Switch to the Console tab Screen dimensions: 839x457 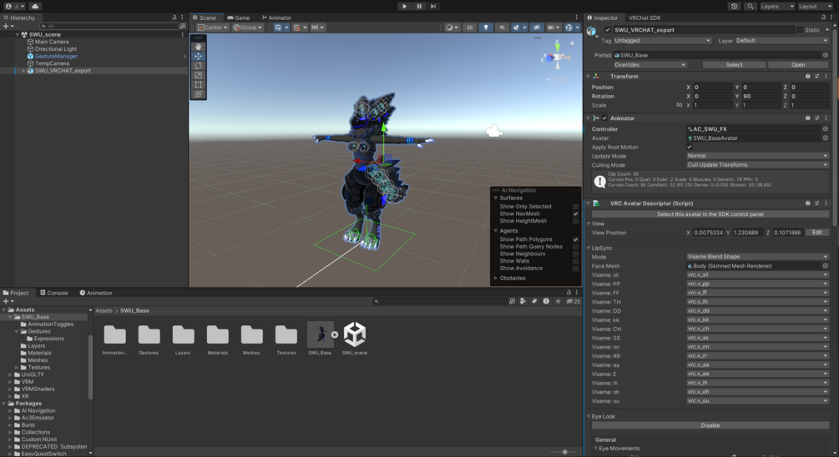(54, 293)
